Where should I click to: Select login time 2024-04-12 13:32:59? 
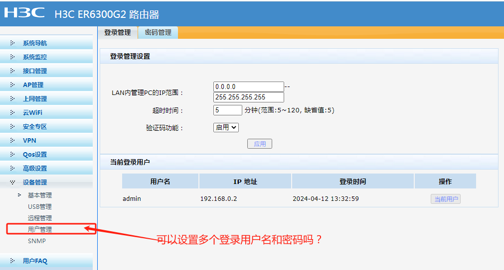(326, 198)
